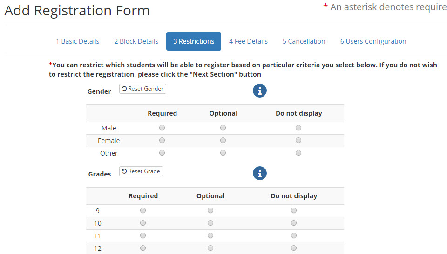Click the Reset Gender button
The image size is (447, 254).
(x=142, y=89)
